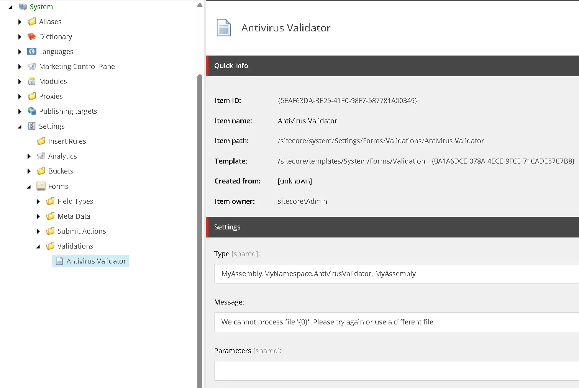Click the item owner sitecore\Admin value
This screenshot has width=579, height=388.
click(302, 201)
